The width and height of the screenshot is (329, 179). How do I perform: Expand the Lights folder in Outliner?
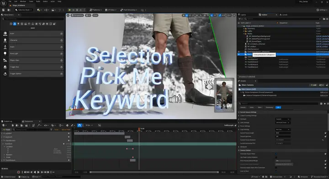244,31
